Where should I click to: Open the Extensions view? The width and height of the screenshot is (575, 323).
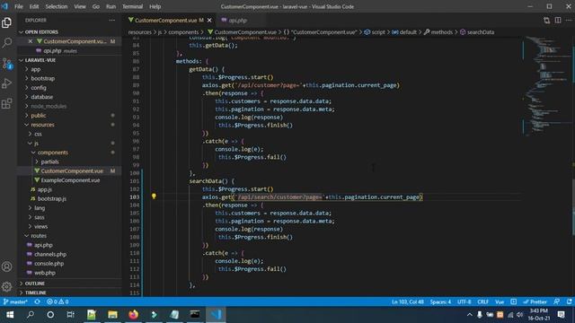pyautogui.click(x=7, y=104)
